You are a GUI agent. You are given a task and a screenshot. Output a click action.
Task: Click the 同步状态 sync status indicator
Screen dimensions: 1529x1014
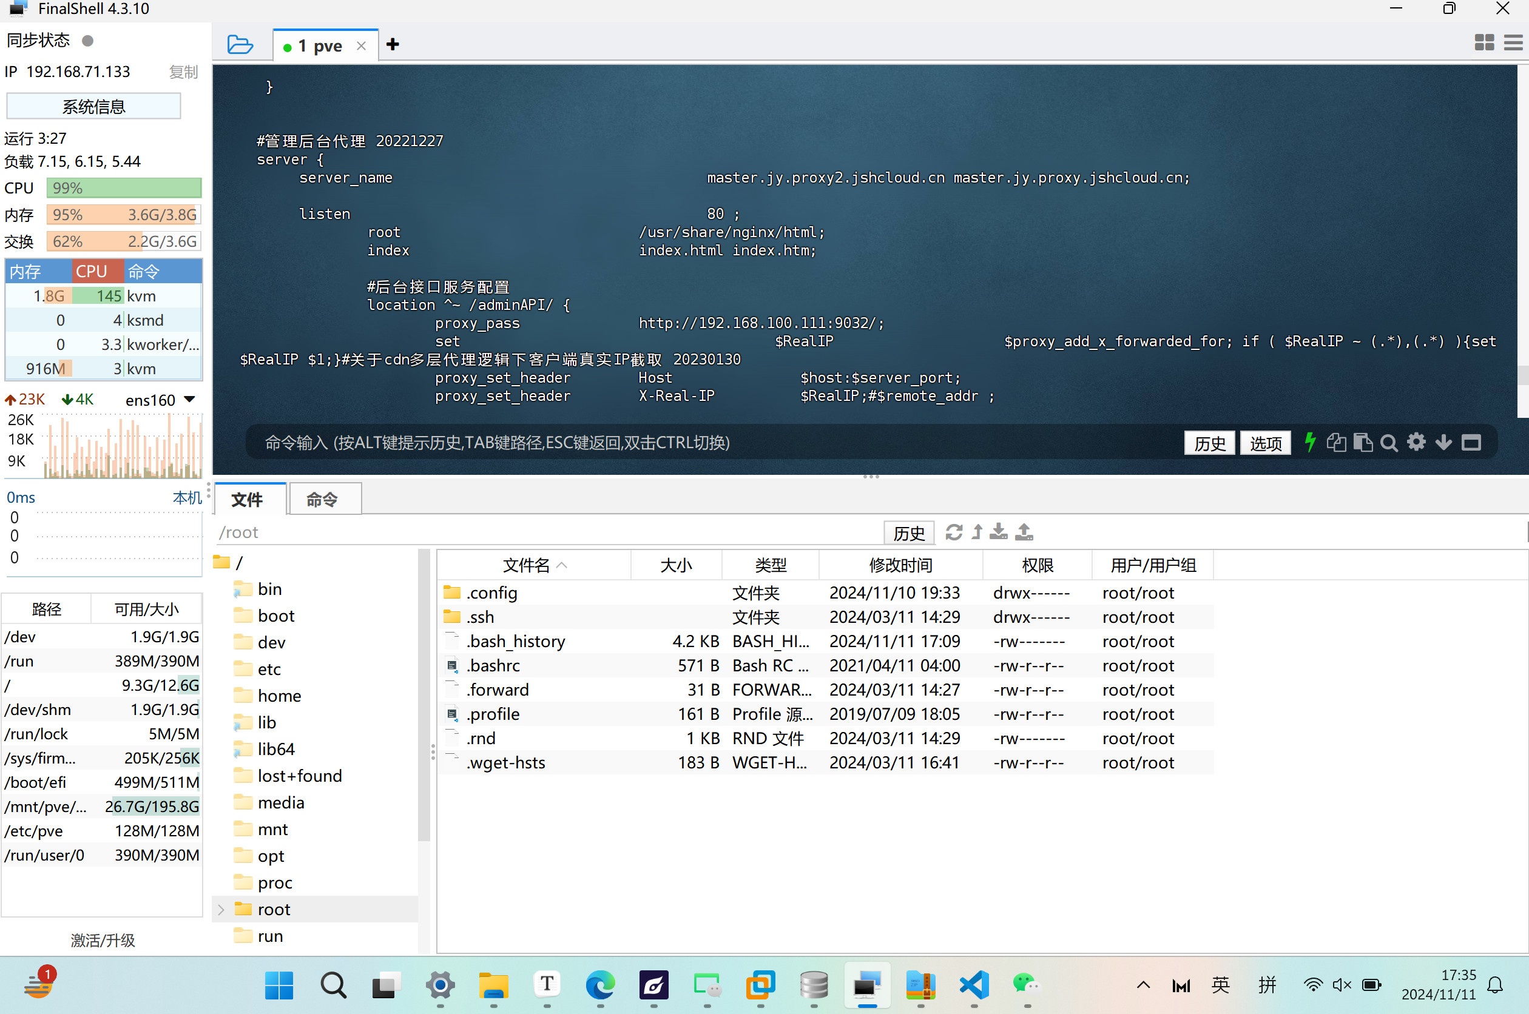(x=88, y=41)
